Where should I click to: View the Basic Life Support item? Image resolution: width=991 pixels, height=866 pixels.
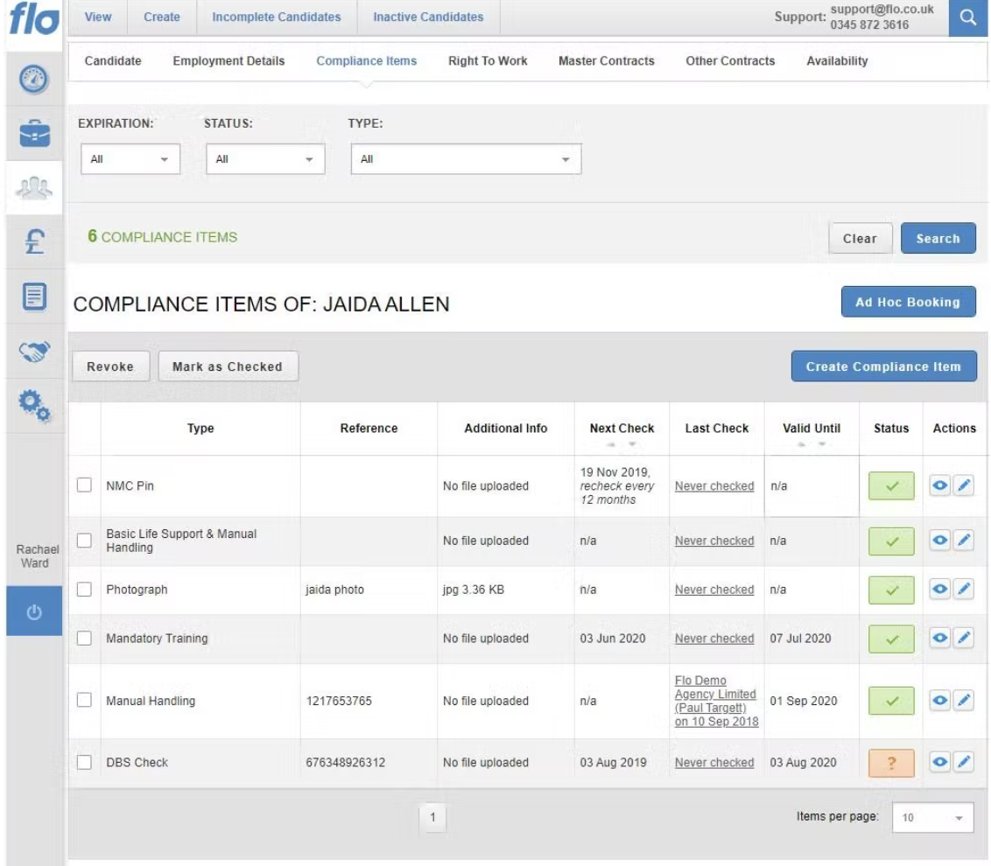point(940,540)
